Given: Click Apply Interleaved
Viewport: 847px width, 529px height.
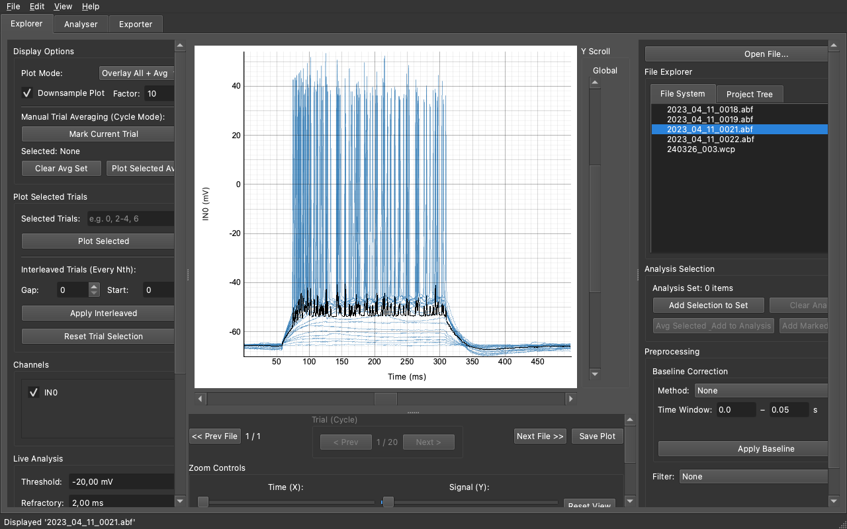Looking at the screenshot, I should click(x=98, y=313).
